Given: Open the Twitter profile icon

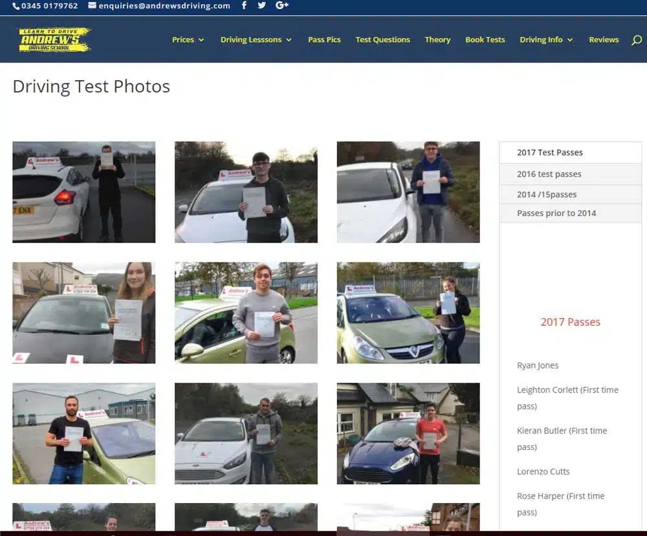Looking at the screenshot, I should [x=261, y=6].
